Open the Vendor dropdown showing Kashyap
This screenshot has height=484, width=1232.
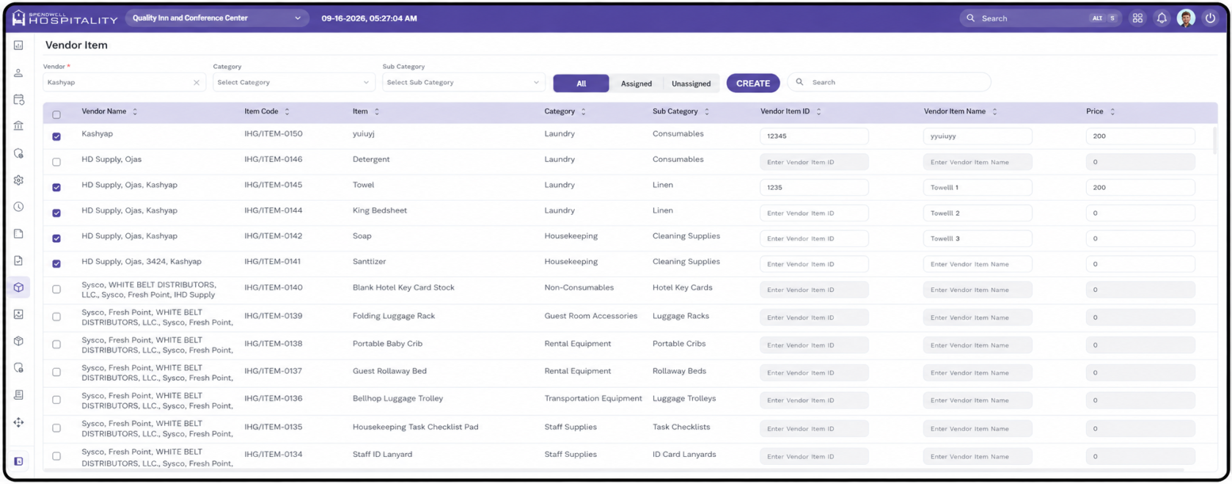click(123, 82)
